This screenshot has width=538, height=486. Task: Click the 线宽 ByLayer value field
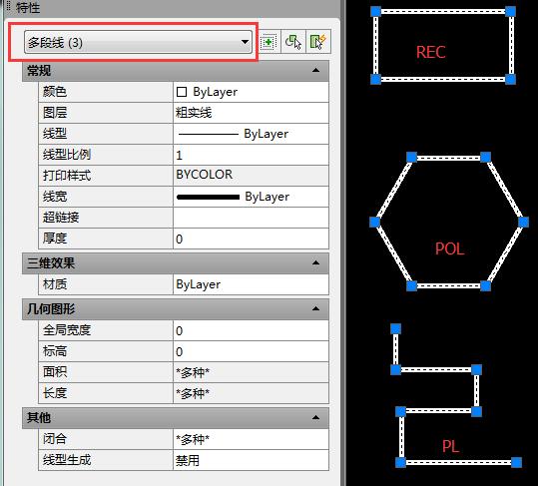251,197
